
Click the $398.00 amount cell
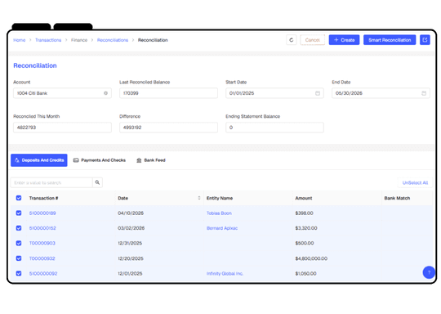304,213
